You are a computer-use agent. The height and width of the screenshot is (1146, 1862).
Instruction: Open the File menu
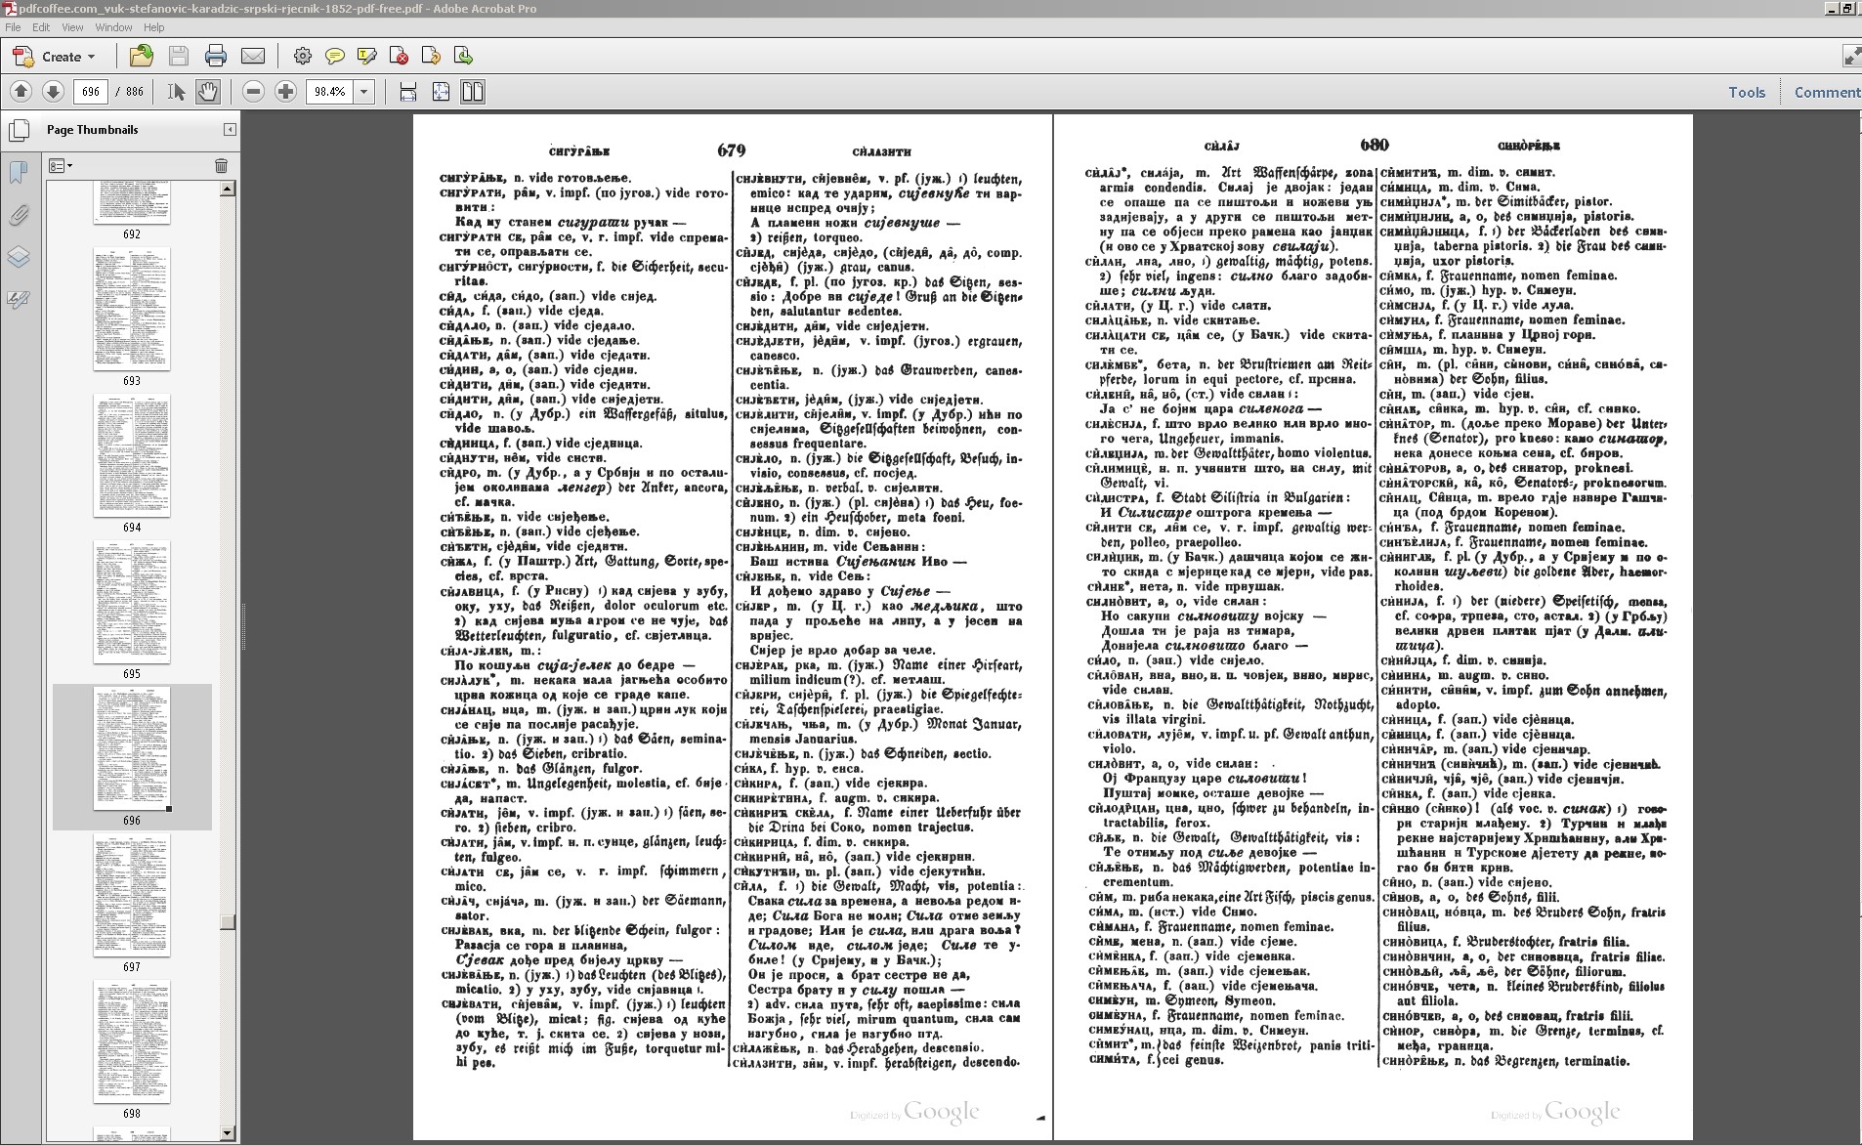pyautogui.click(x=13, y=27)
